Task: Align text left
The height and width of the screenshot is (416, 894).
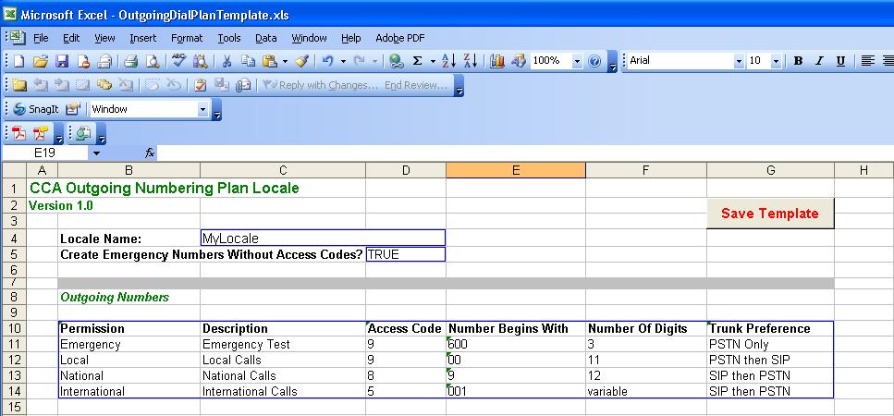Action: (867, 61)
